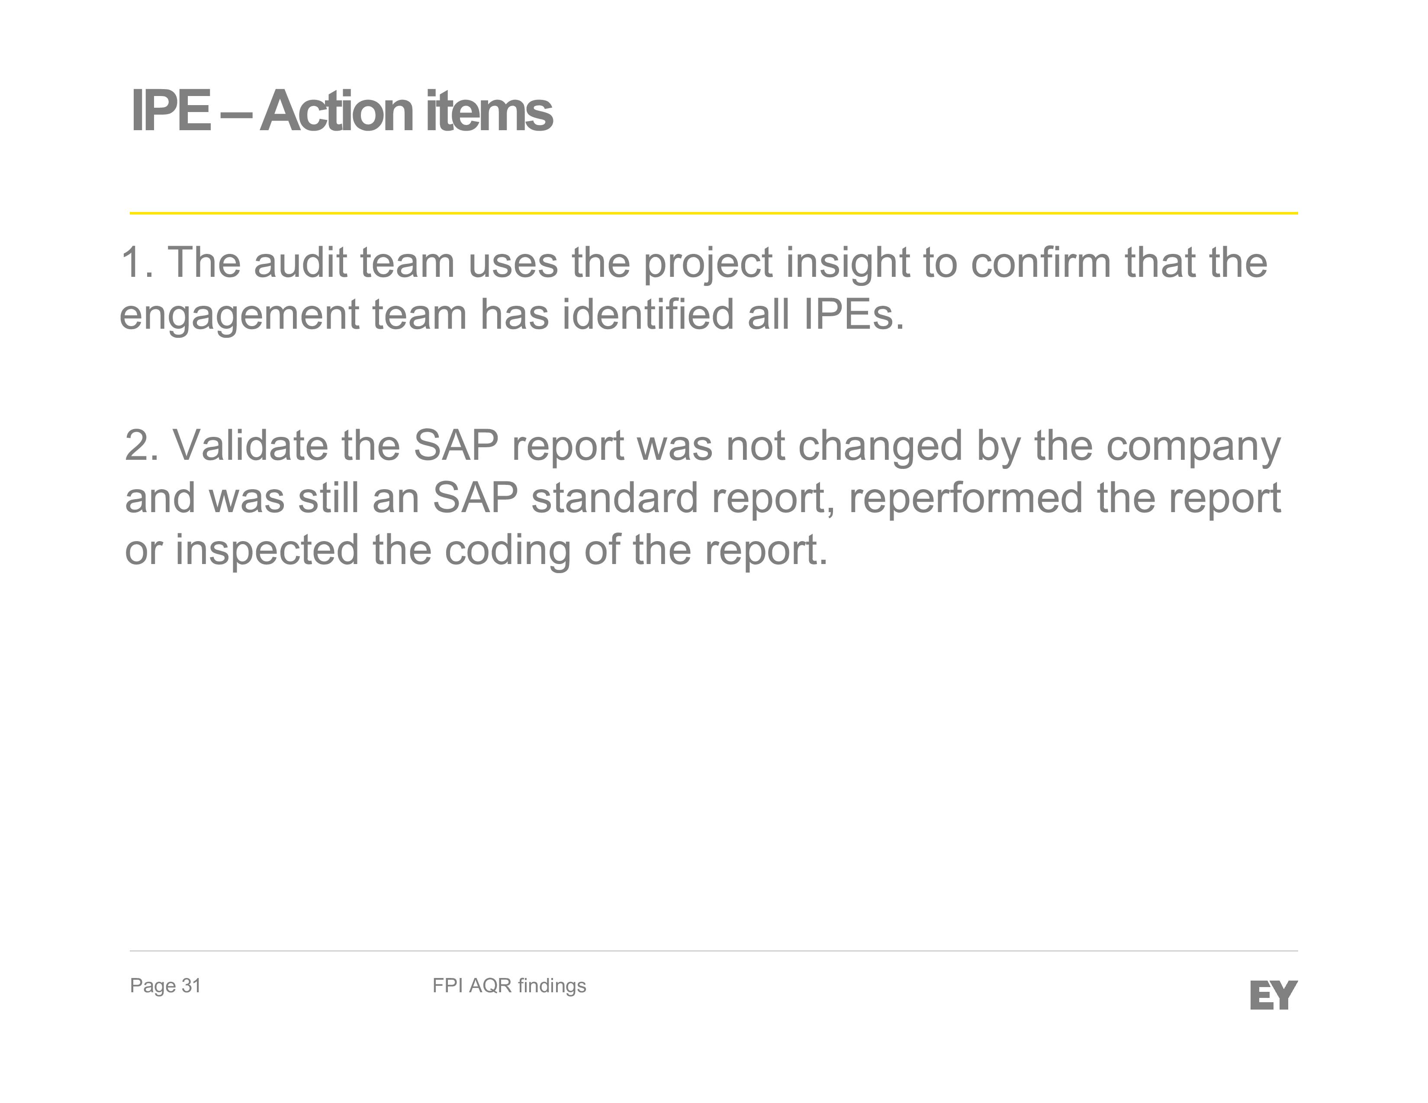The image size is (1428, 1103).
Task: Click the word 'reperformed' in item two
Action: point(966,499)
